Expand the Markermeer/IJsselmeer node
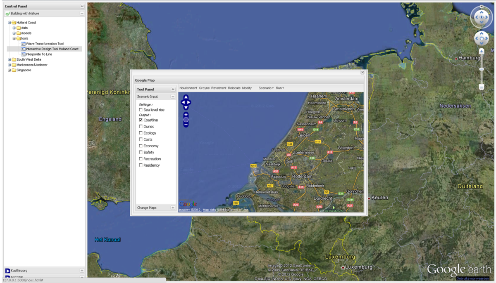The height and width of the screenshot is (283, 496). point(9,65)
